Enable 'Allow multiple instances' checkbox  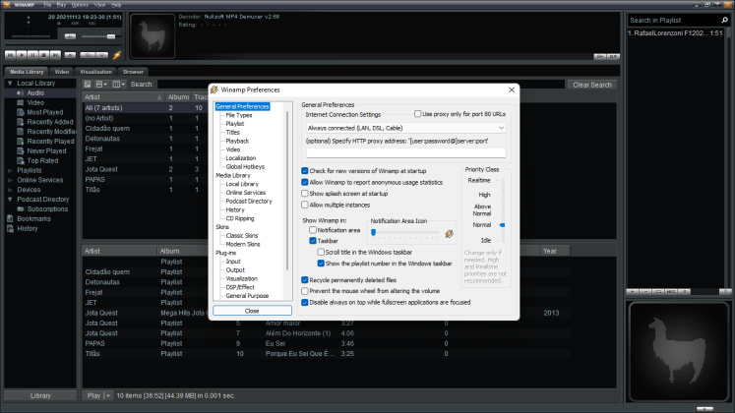[x=305, y=205]
